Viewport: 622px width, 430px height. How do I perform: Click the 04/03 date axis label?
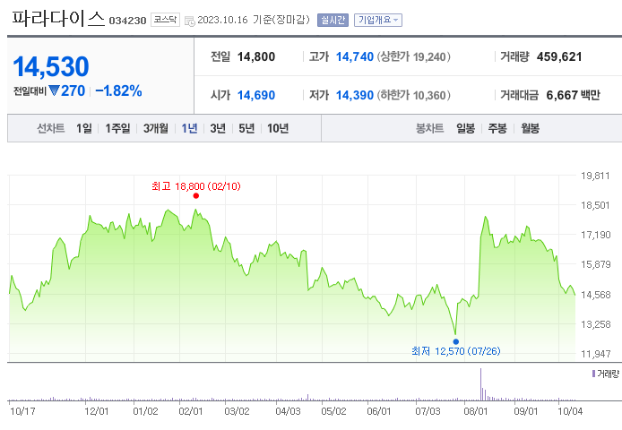(288, 411)
